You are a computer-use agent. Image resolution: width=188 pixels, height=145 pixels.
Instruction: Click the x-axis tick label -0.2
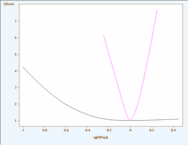point(109,130)
